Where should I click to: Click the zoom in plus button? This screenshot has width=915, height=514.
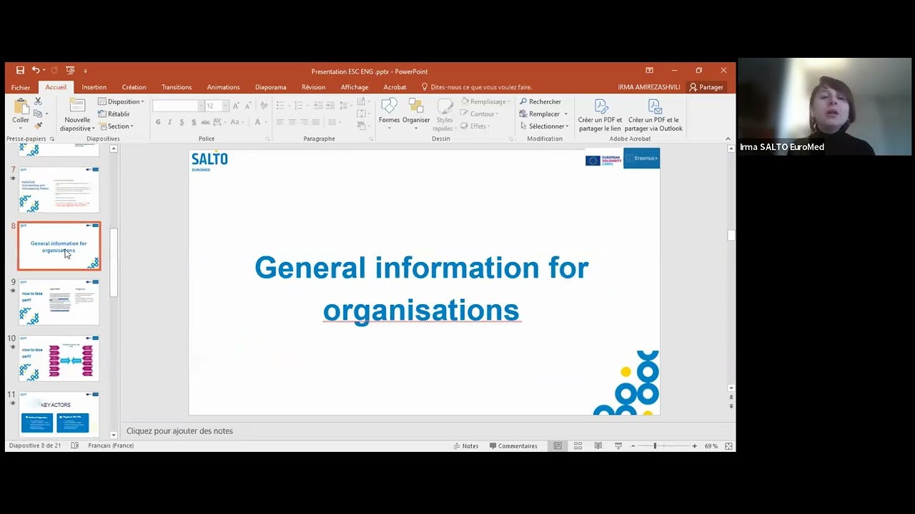tap(694, 445)
